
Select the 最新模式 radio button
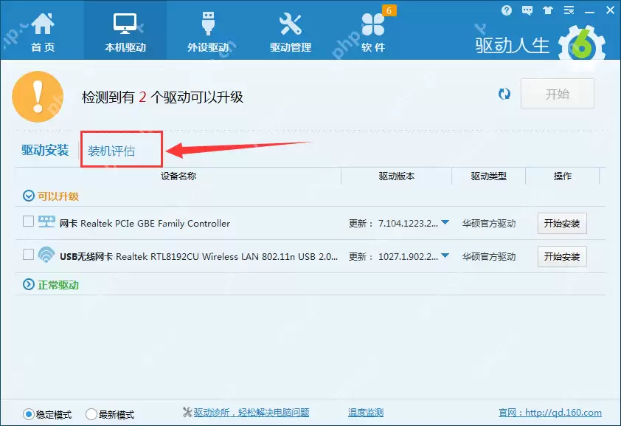click(x=91, y=415)
